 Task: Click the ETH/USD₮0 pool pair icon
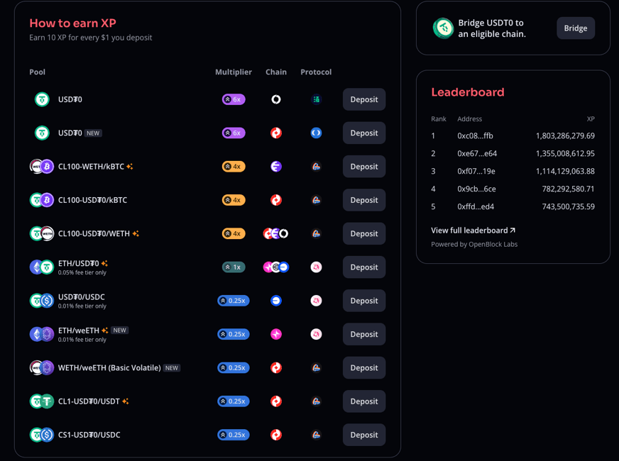pyautogui.click(x=42, y=267)
